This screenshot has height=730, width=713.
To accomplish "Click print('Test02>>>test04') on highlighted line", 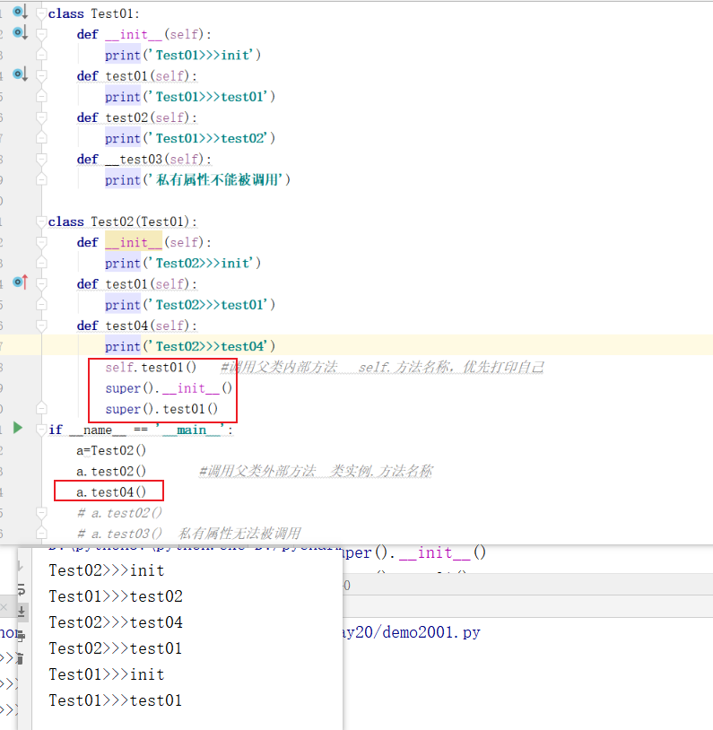I will pos(190,346).
